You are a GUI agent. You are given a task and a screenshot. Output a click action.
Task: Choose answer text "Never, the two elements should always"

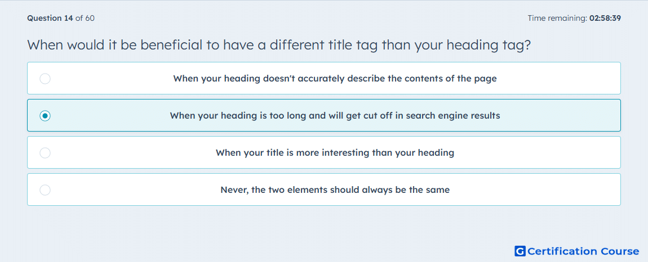click(335, 190)
